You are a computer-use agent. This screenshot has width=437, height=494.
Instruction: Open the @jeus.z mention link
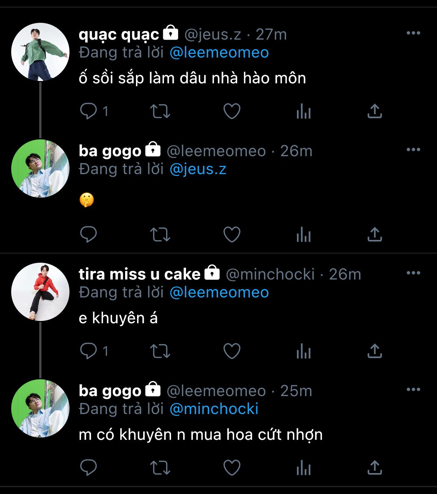pyautogui.click(x=198, y=169)
